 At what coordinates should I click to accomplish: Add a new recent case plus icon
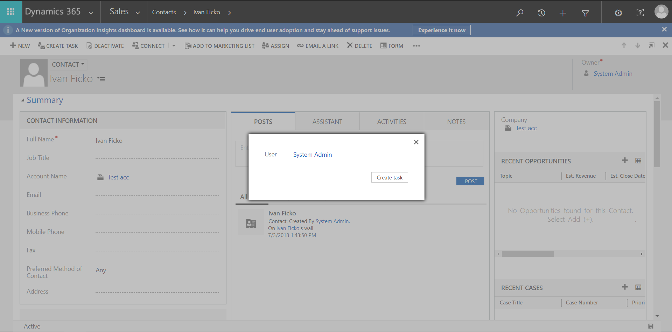coord(625,287)
